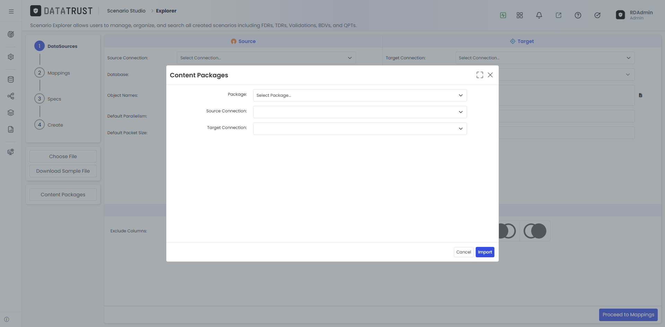
Task: Click the Content Packages dialog title
Action: pyautogui.click(x=199, y=75)
